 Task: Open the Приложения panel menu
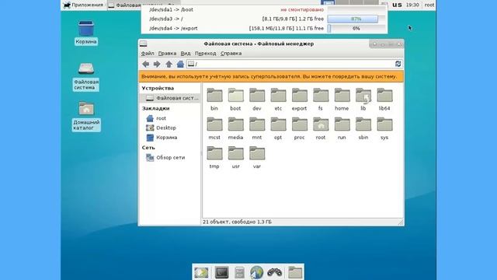click(x=84, y=5)
